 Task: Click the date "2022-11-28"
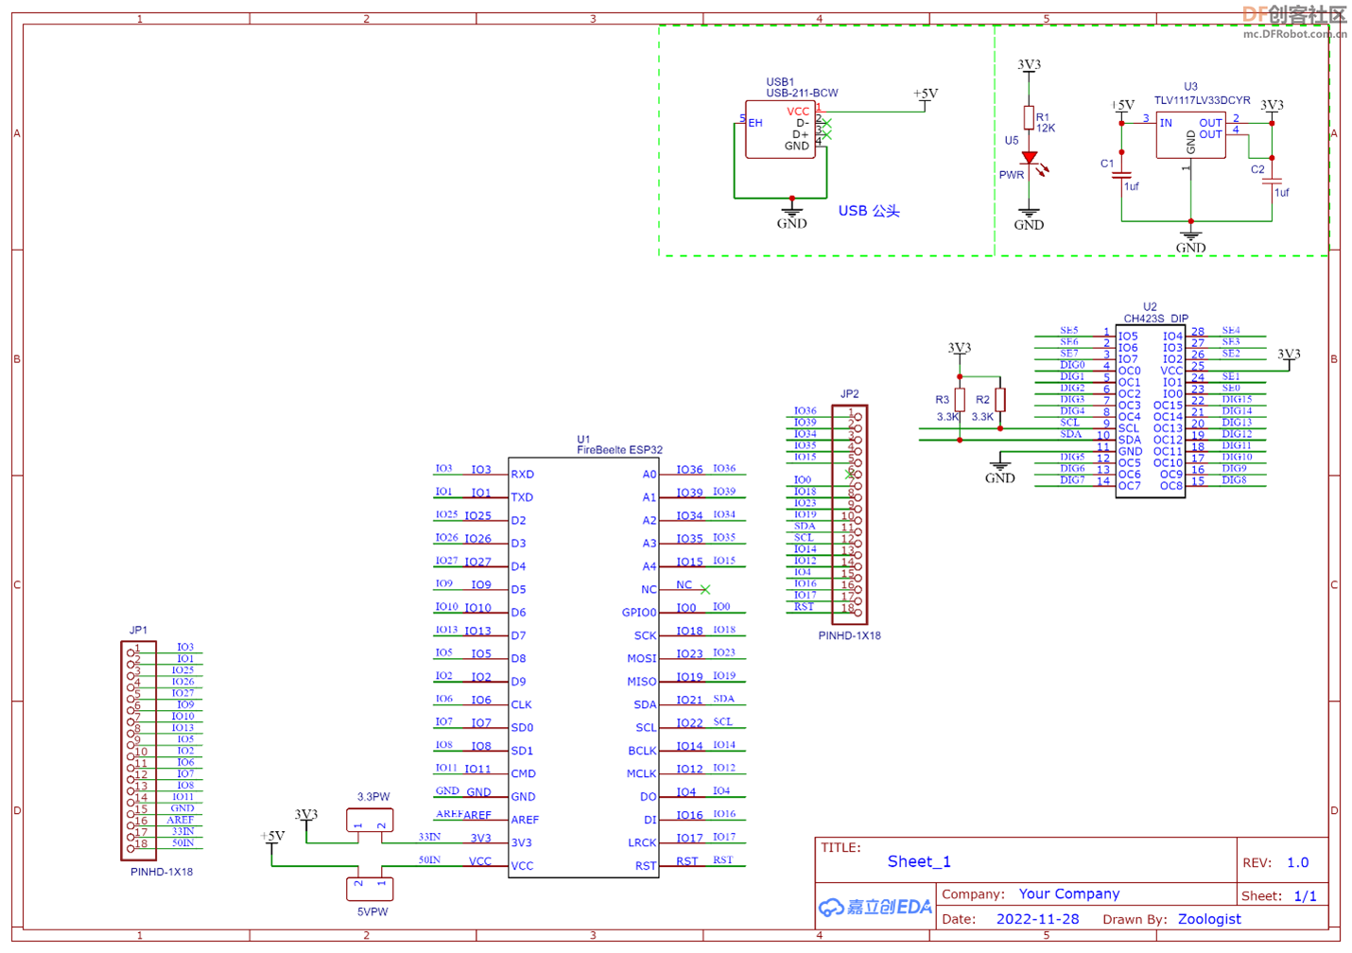coord(1038,919)
